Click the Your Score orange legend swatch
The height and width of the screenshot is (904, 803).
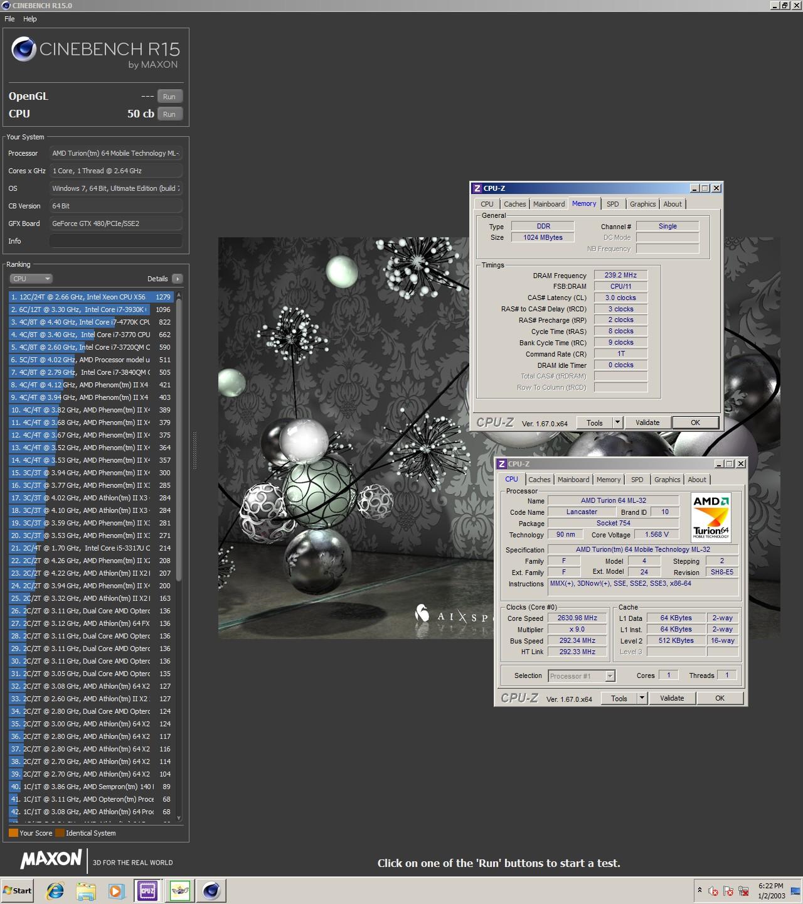[13, 833]
